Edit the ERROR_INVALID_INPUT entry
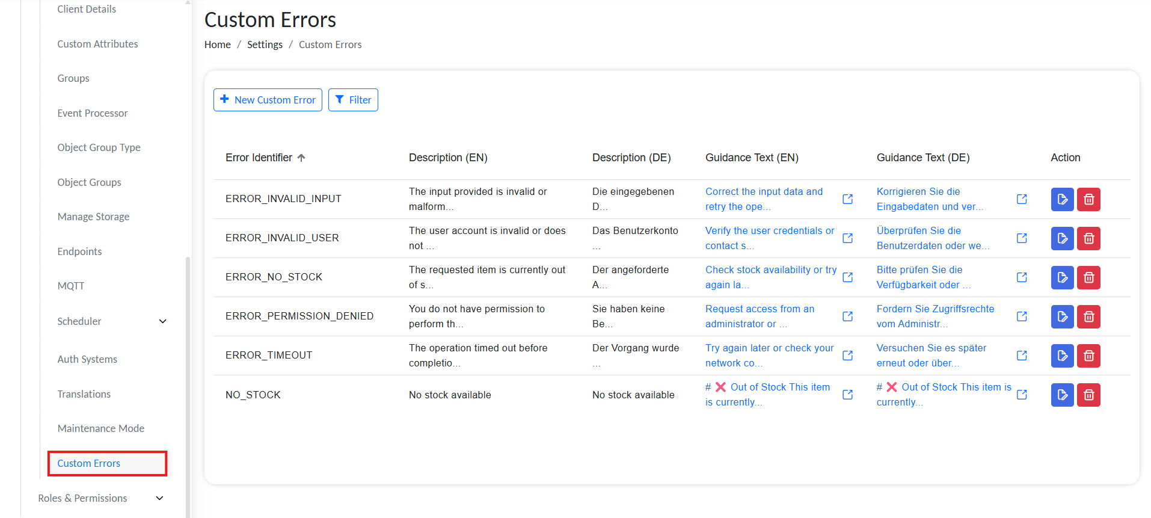The width and height of the screenshot is (1151, 518). pos(1062,199)
